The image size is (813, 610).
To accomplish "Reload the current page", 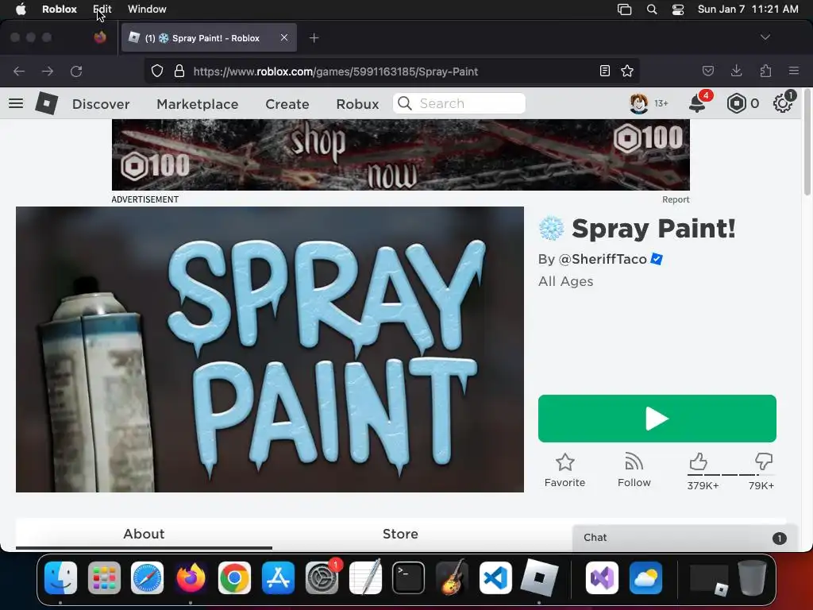I will pos(76,71).
